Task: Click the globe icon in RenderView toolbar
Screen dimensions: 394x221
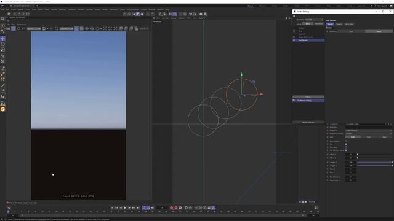Action: pos(44,29)
